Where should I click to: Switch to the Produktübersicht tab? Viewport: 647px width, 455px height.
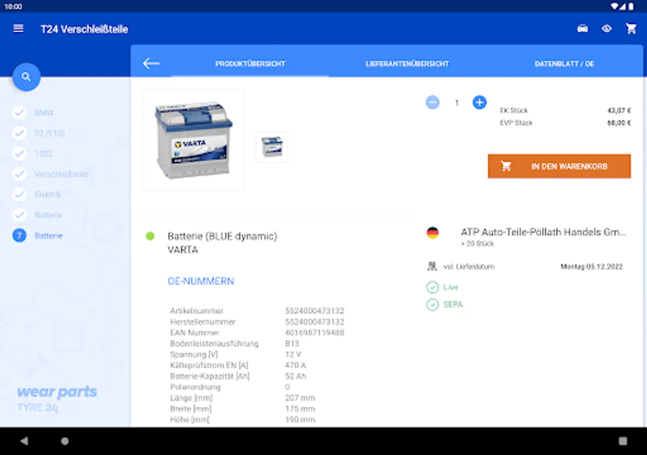(250, 64)
